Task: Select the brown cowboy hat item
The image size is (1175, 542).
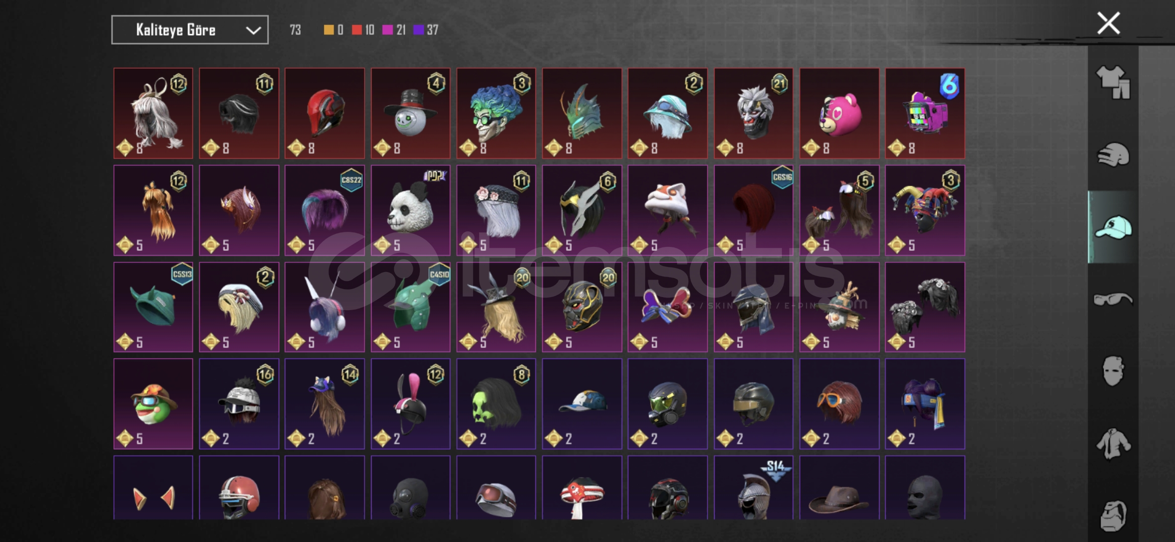Action: click(839, 488)
